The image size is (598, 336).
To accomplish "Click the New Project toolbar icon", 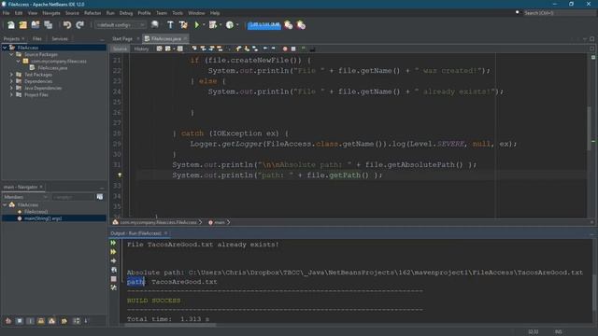I will [22, 25].
